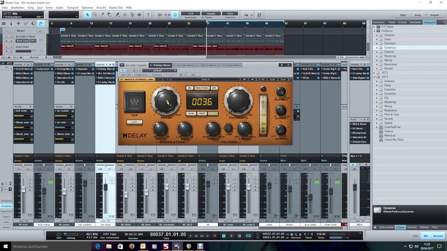Click the H-Delay Load button

pyautogui.click(x=272, y=79)
